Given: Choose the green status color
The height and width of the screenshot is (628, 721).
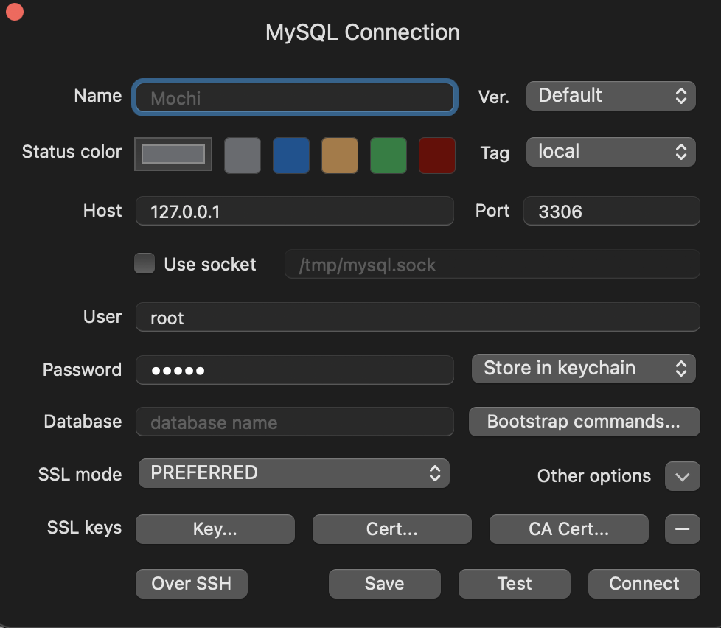Looking at the screenshot, I should 388,155.
